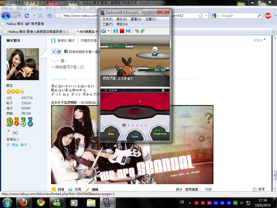Open the list all tabs dropdown
The height and width of the screenshot is (208, 277).
pyautogui.click(x=275, y=32)
